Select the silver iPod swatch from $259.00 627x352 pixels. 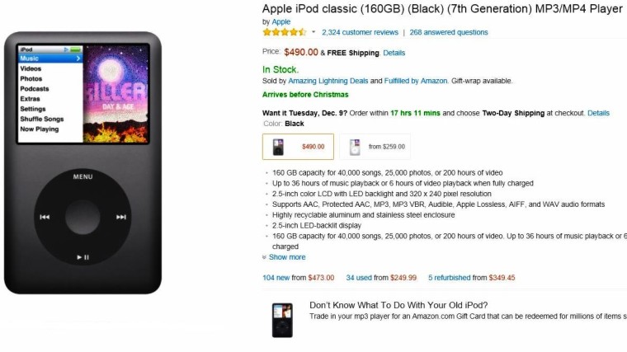point(375,147)
